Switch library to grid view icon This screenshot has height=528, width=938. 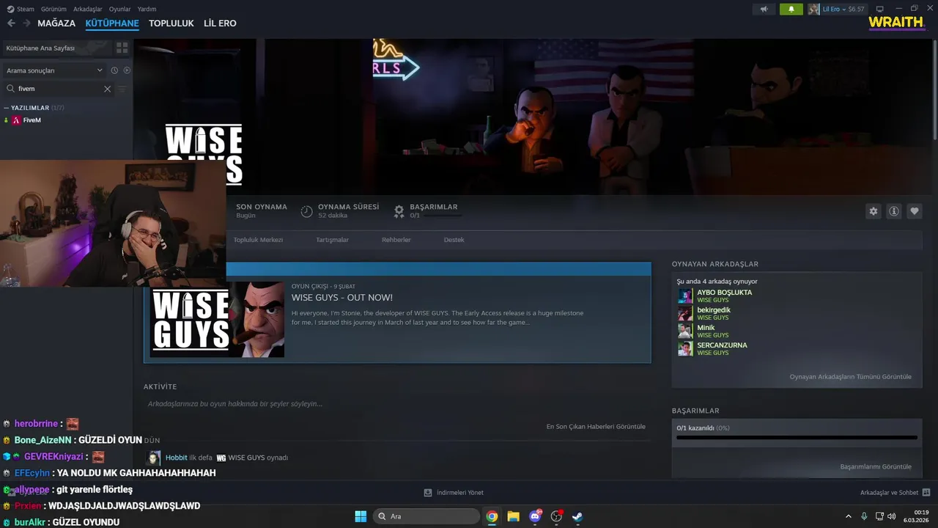point(122,48)
